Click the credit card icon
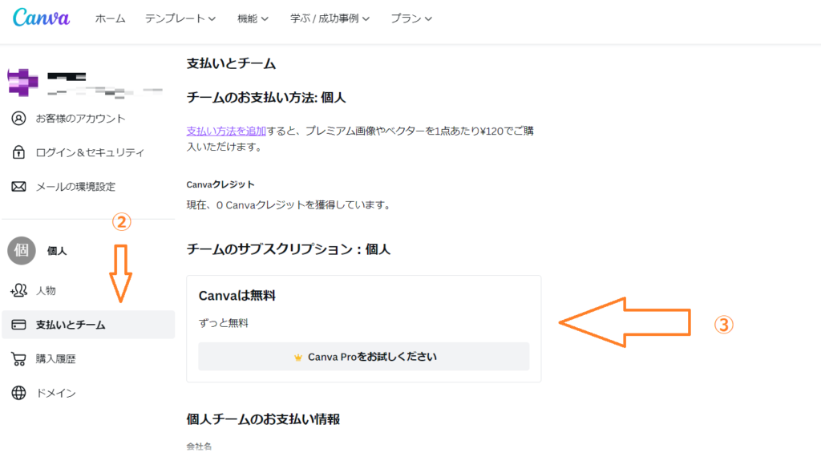Screen dimensions: 821x469 19,325
